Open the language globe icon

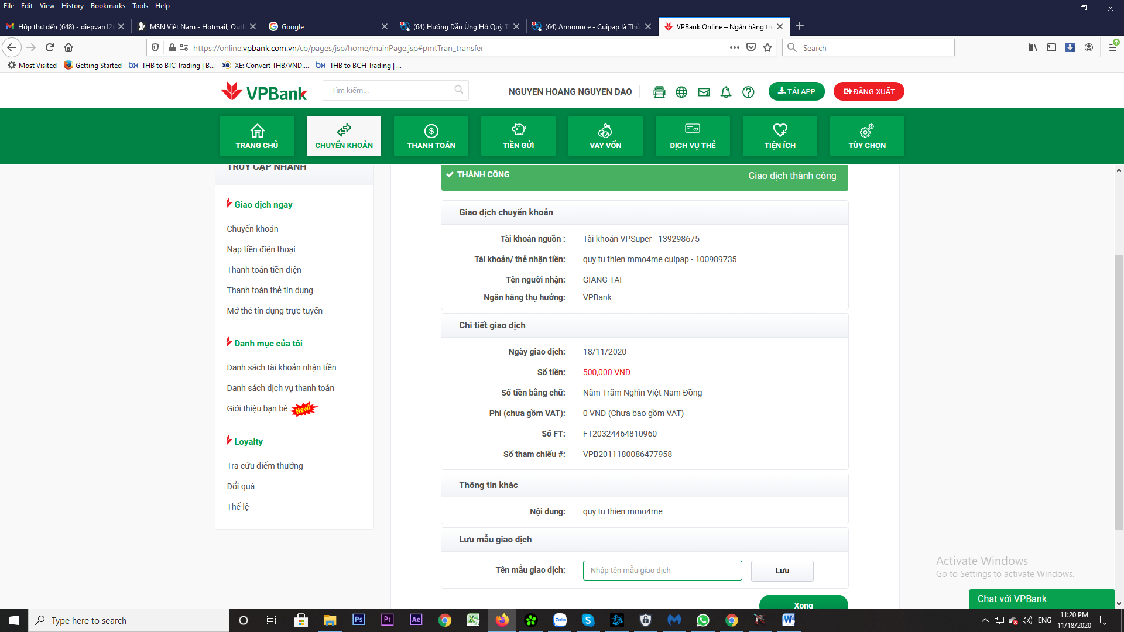681,92
